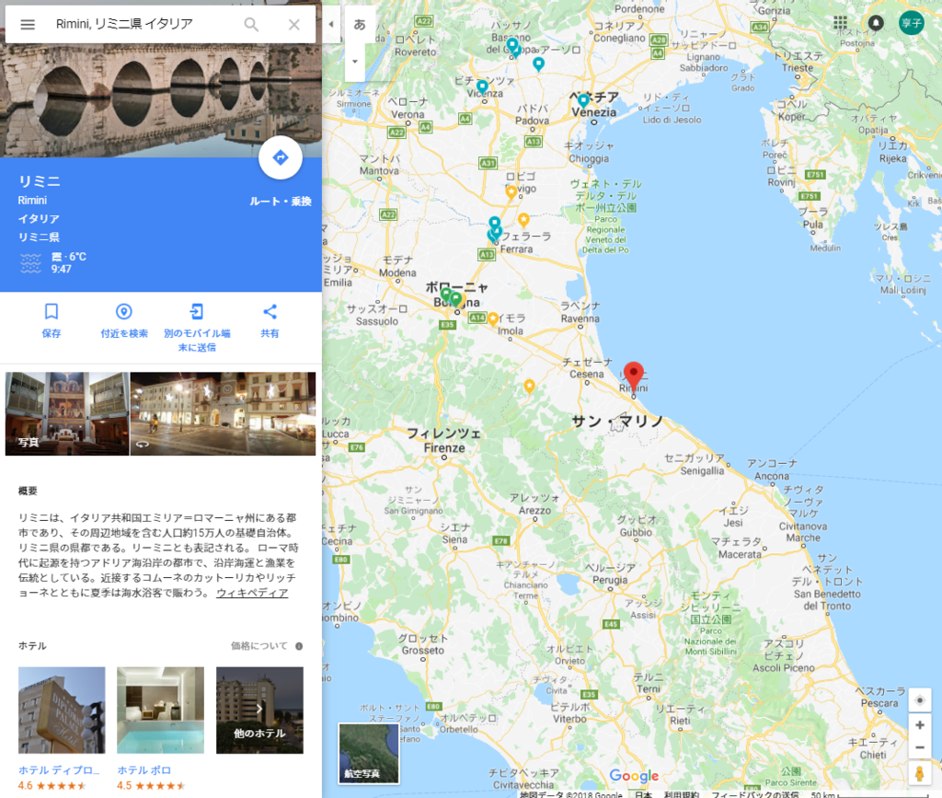The width and height of the screenshot is (942, 798).
Task: Collapse the side panel arrow
Action: (x=331, y=24)
